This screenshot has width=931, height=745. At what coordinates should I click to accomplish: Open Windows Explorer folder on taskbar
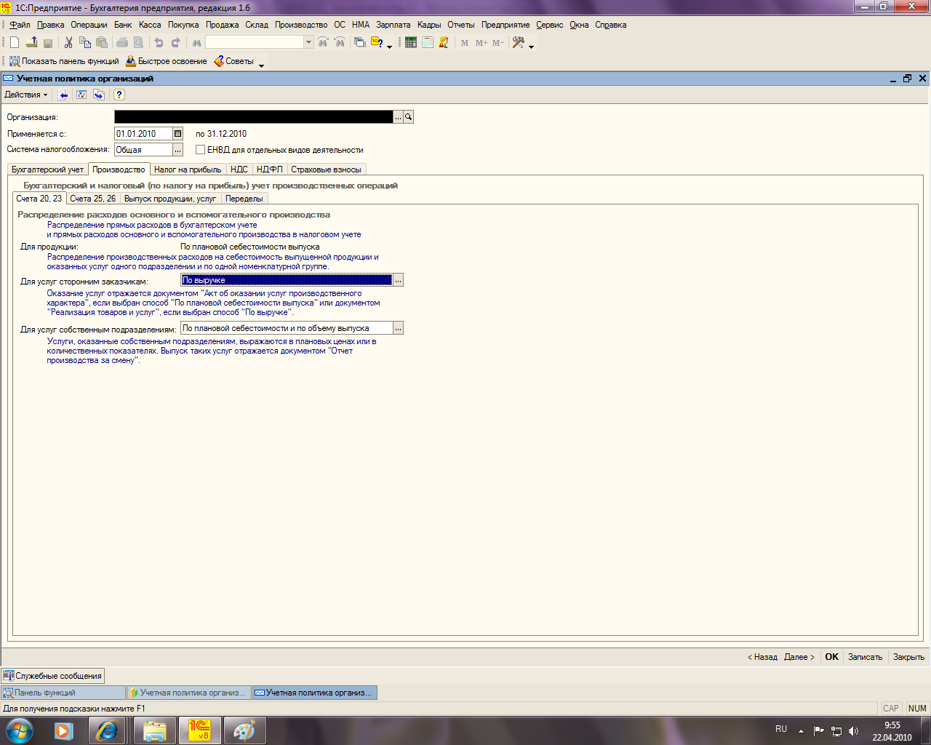(155, 730)
